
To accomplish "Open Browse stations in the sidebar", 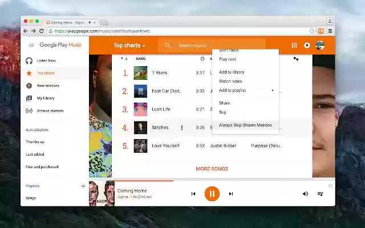I will coord(50,111).
